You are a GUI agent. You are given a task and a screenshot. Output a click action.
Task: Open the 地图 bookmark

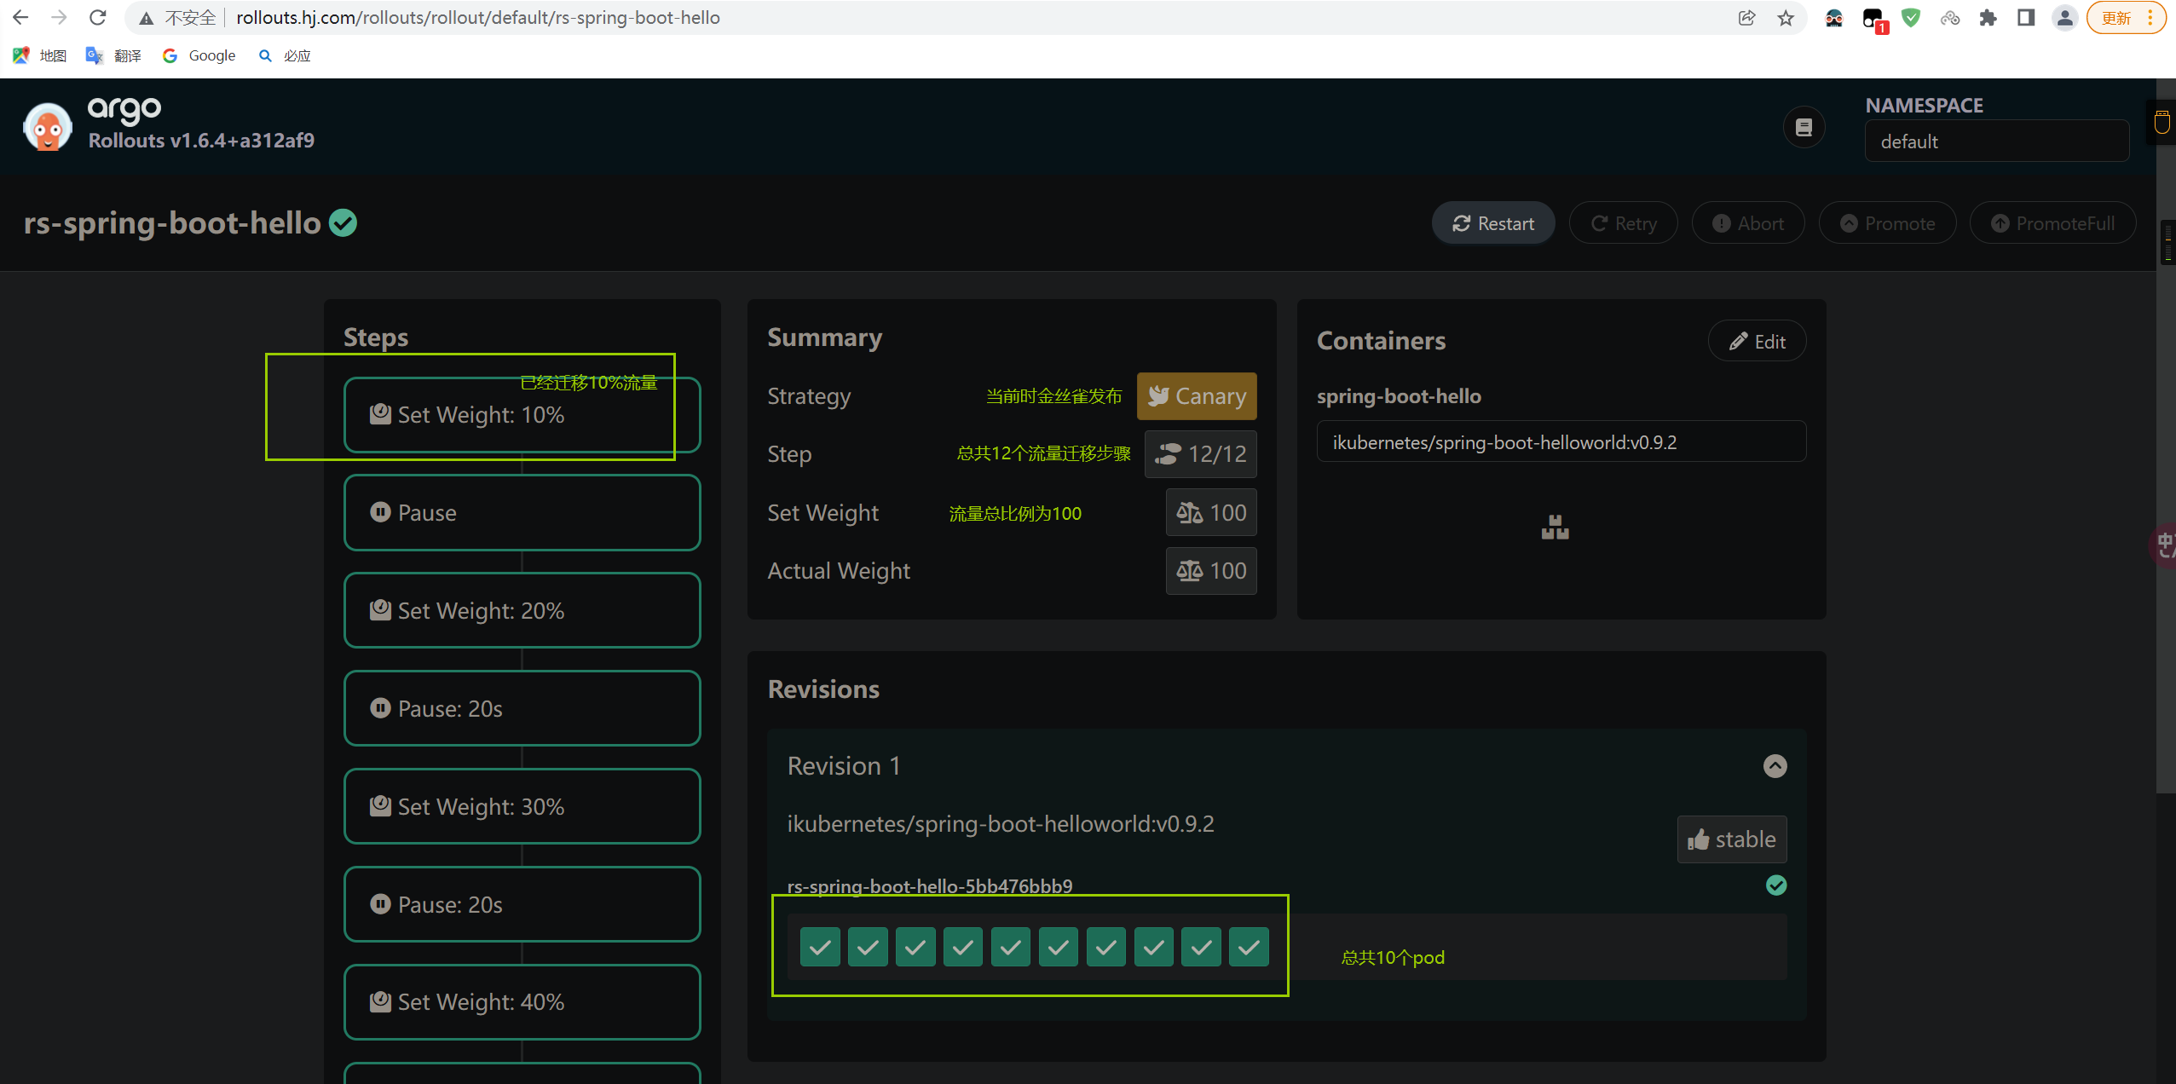40,55
